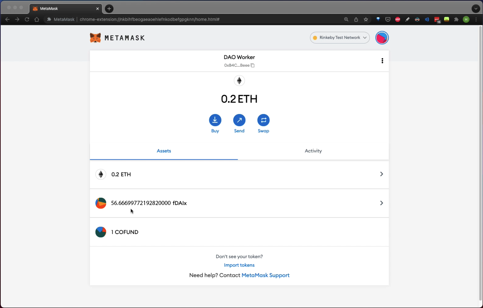This screenshot has height=308, width=483.
Task: Click the large 0.2 ETH balance
Action: [x=239, y=99]
